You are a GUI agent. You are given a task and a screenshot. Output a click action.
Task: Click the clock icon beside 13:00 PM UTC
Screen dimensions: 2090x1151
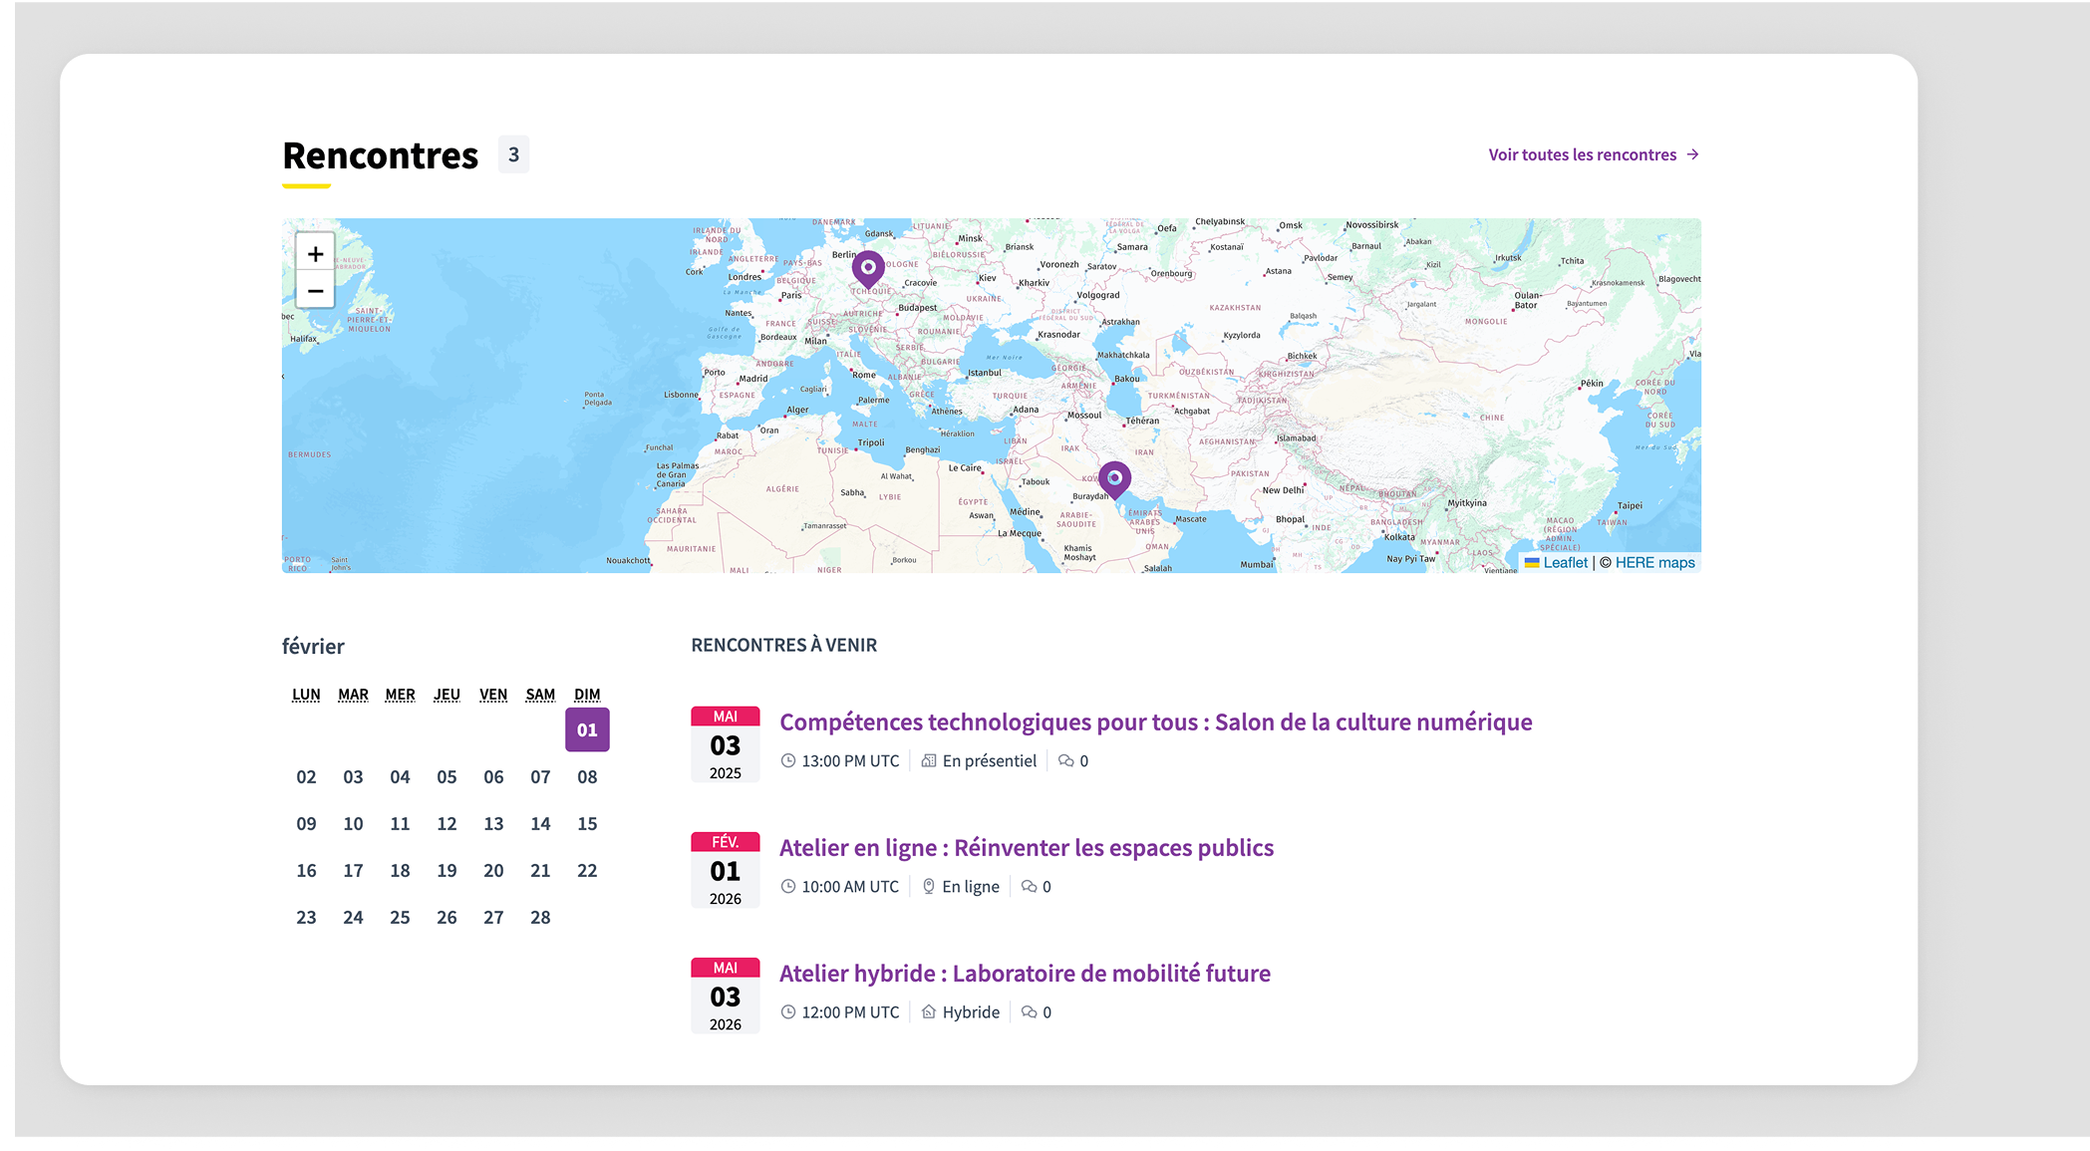[x=787, y=760]
